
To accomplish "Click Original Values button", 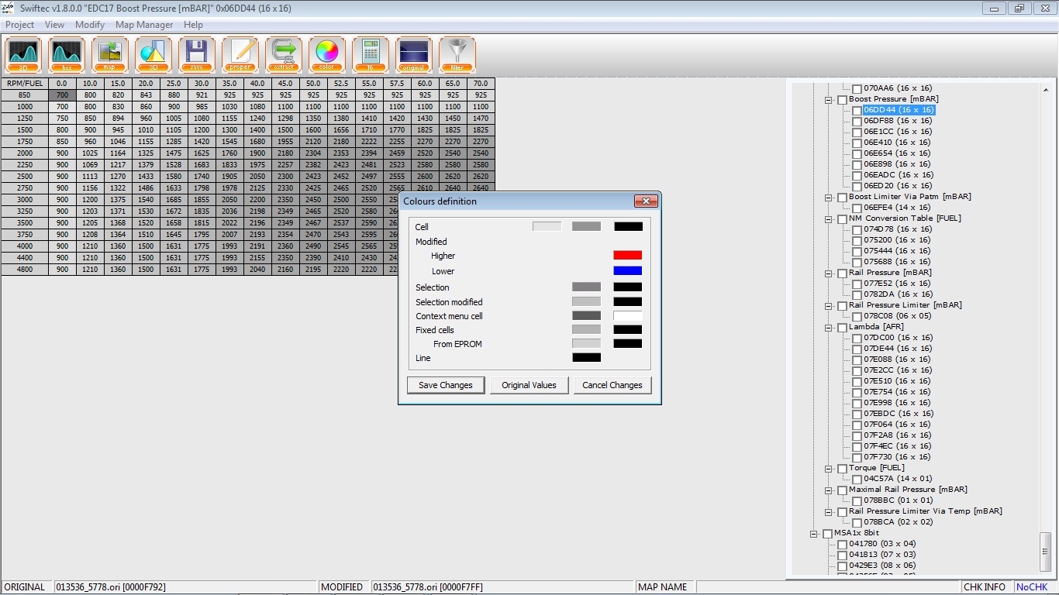I will [x=529, y=385].
